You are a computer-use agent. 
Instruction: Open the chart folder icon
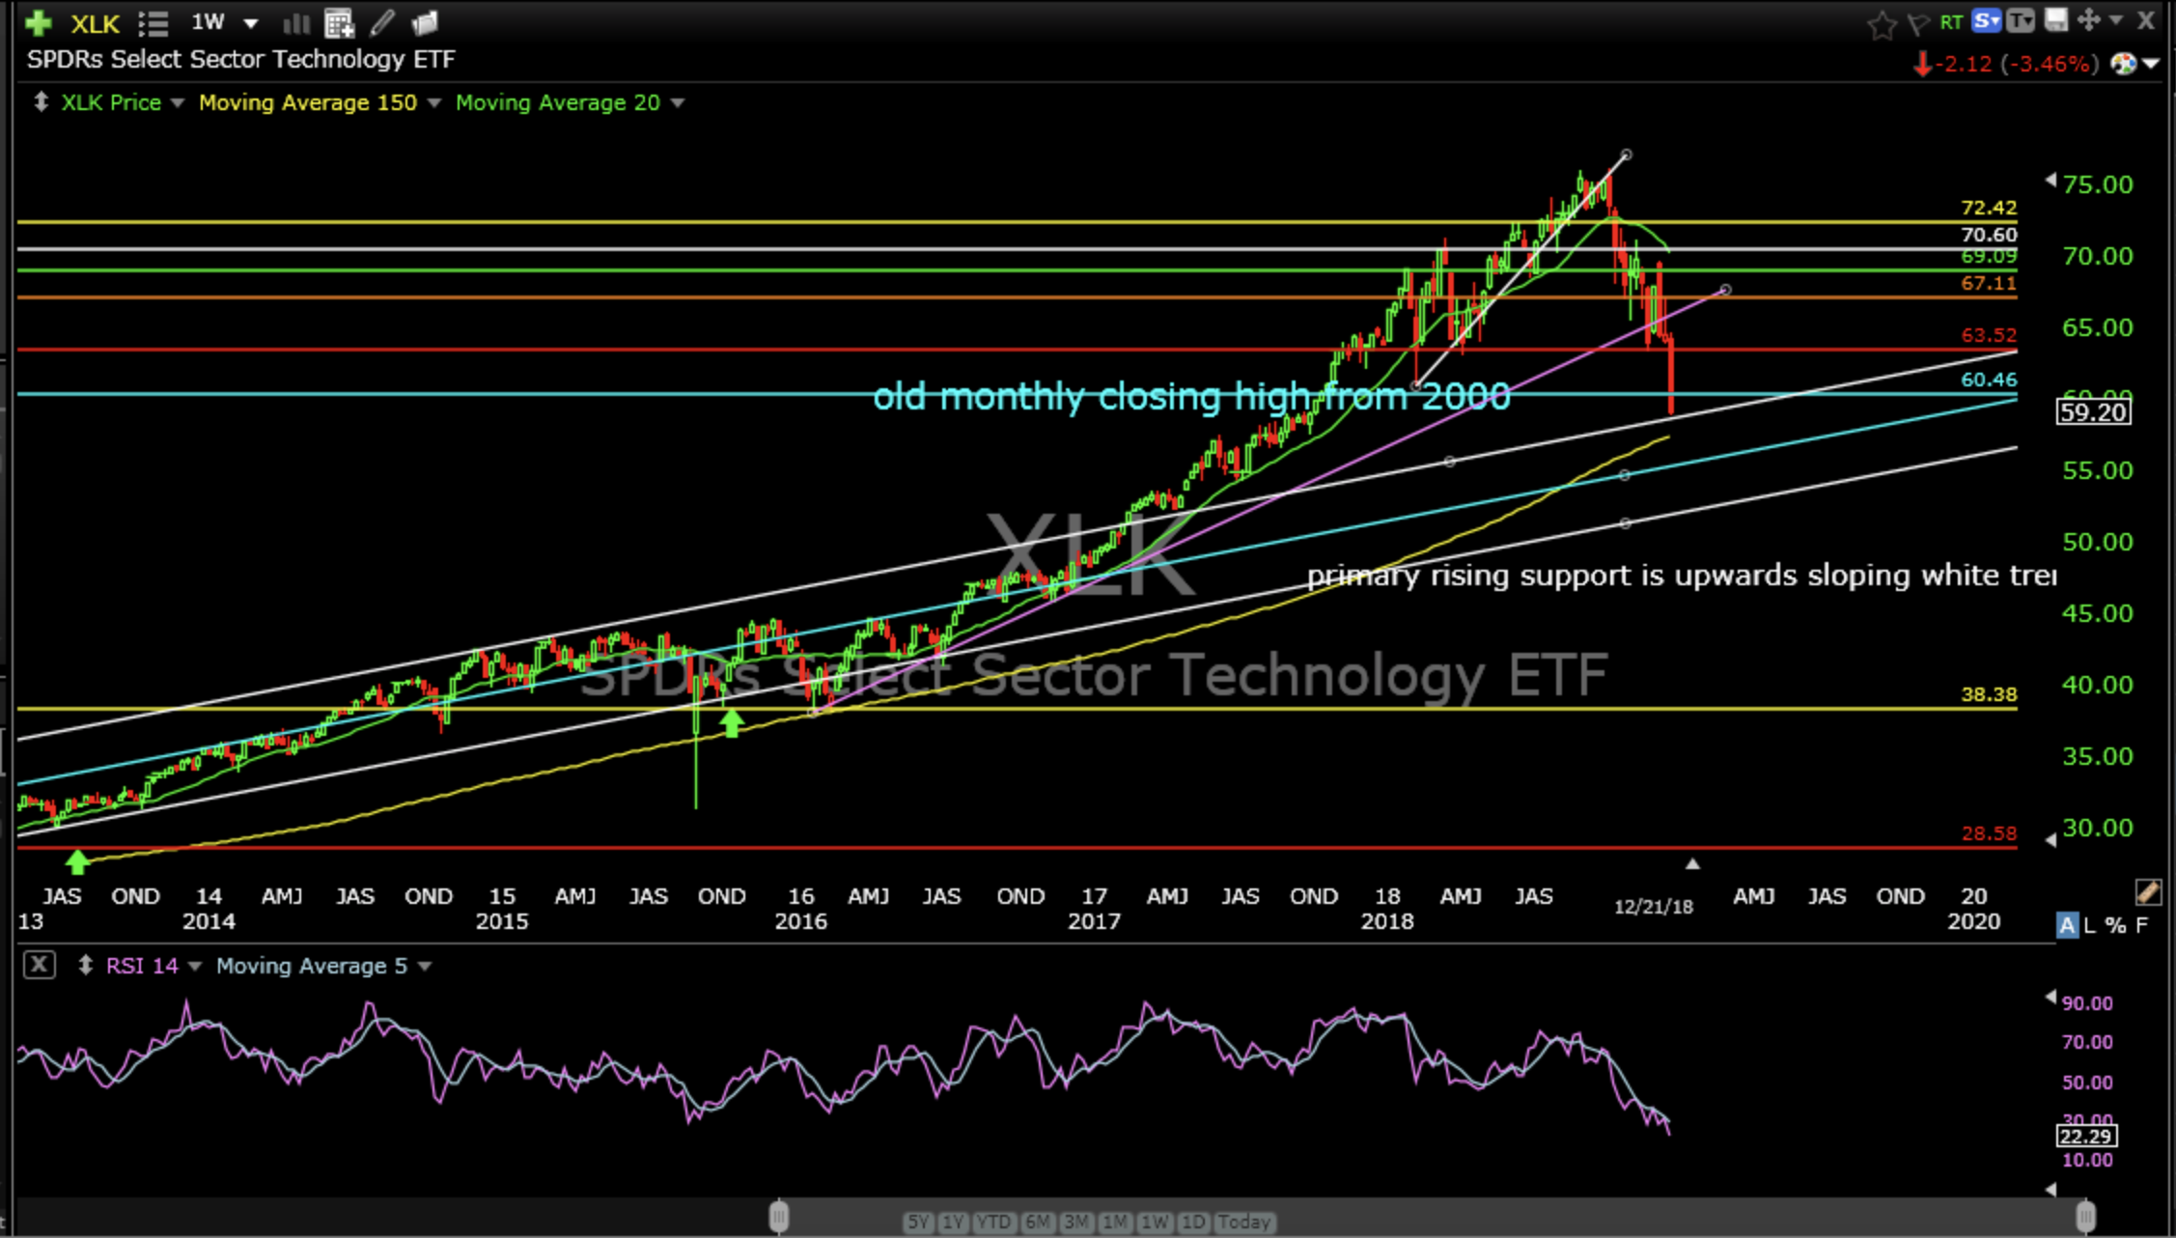425,22
